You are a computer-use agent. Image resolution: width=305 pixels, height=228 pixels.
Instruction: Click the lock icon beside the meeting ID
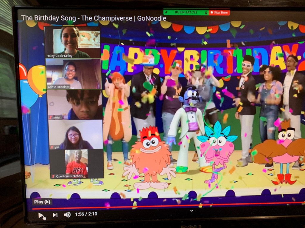pos(206,12)
